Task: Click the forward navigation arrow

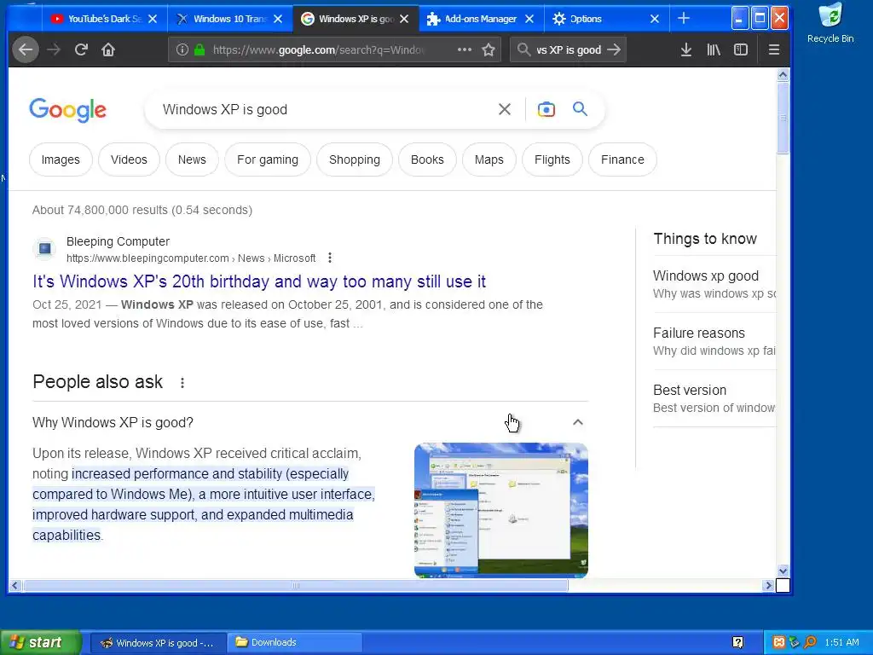Action: pyautogui.click(x=54, y=49)
